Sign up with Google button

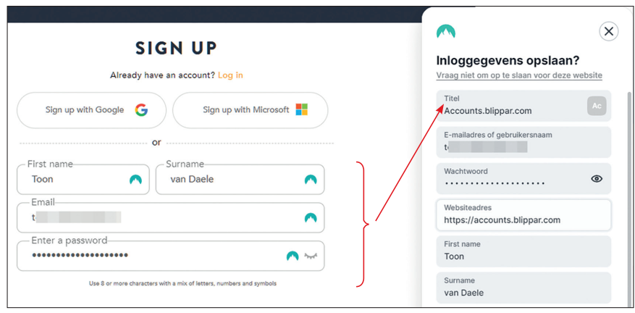pos(91,110)
